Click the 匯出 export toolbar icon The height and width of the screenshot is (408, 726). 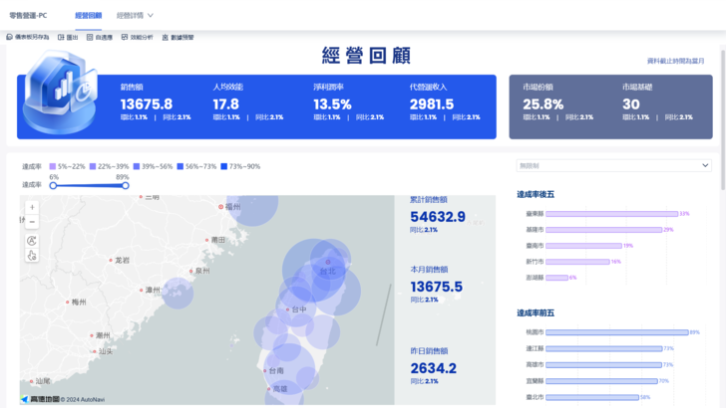point(61,37)
